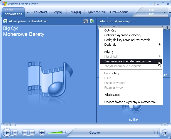Switch to skin mode icon

click(165, 133)
